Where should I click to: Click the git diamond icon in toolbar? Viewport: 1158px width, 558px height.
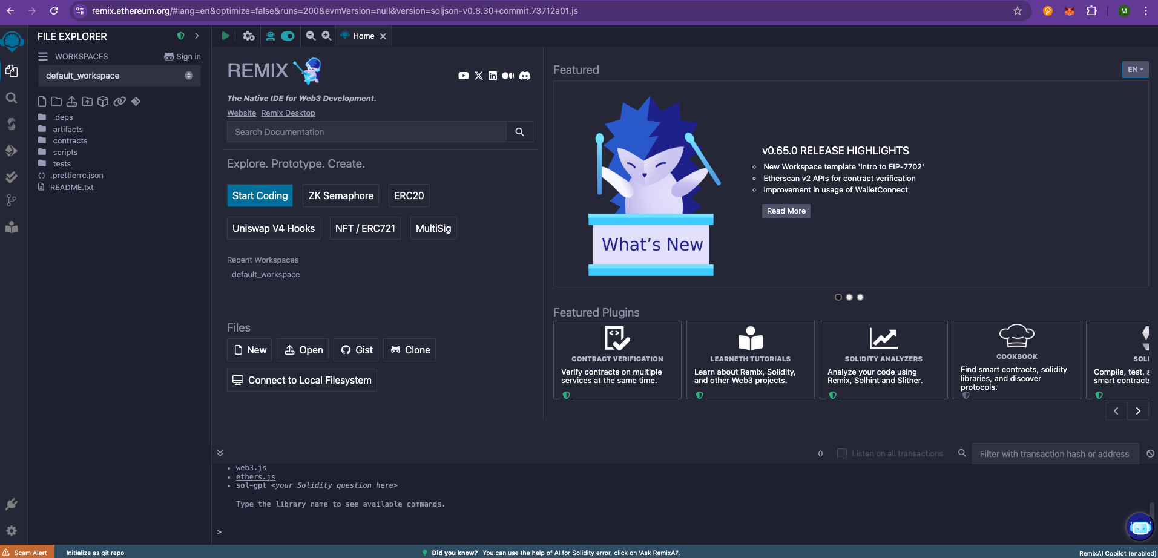(136, 101)
